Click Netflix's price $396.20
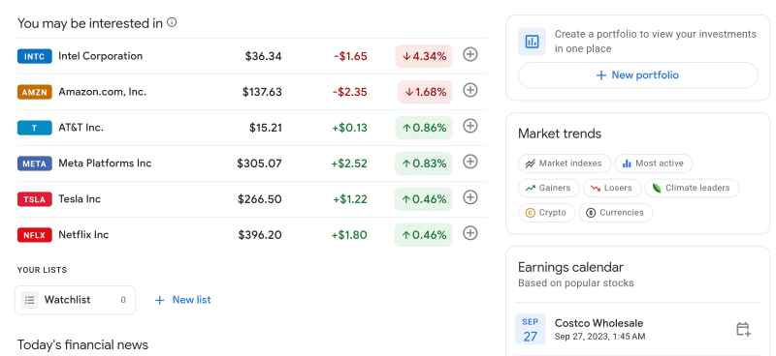The height and width of the screenshot is (356, 776). pos(260,235)
